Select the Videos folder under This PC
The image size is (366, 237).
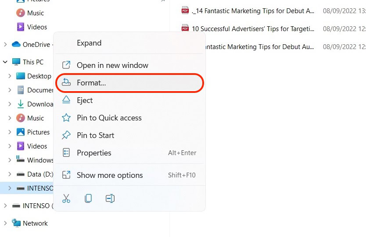(x=37, y=146)
